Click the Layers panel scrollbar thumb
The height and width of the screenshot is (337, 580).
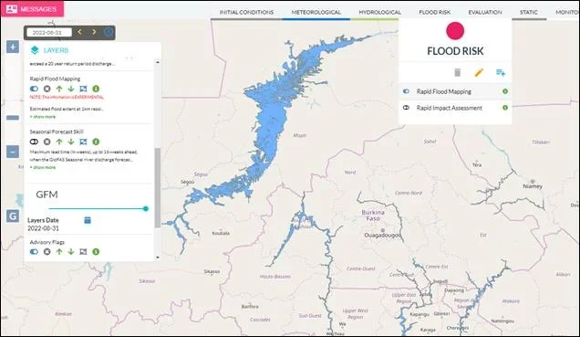pos(158,188)
